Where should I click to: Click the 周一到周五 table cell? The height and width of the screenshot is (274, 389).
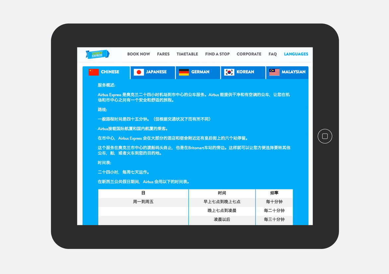tap(143, 202)
